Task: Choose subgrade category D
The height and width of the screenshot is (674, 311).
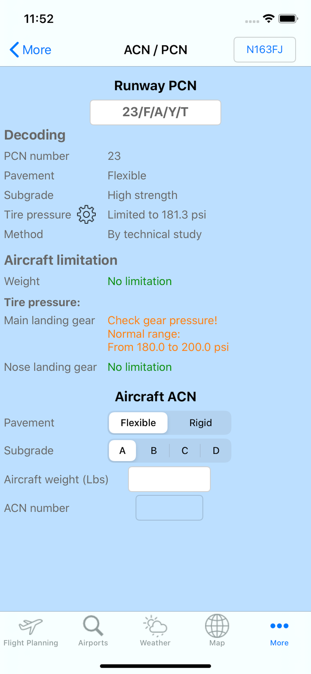Action: pos(216,451)
